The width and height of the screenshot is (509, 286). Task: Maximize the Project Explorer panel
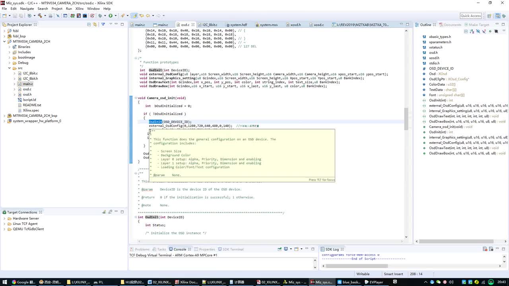[122, 25]
